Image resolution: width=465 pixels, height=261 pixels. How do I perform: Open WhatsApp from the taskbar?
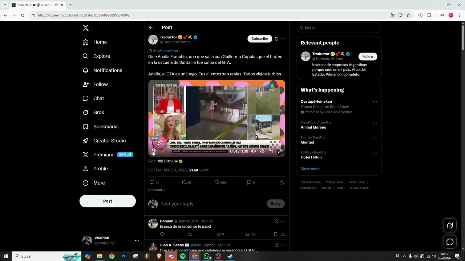click(x=207, y=256)
